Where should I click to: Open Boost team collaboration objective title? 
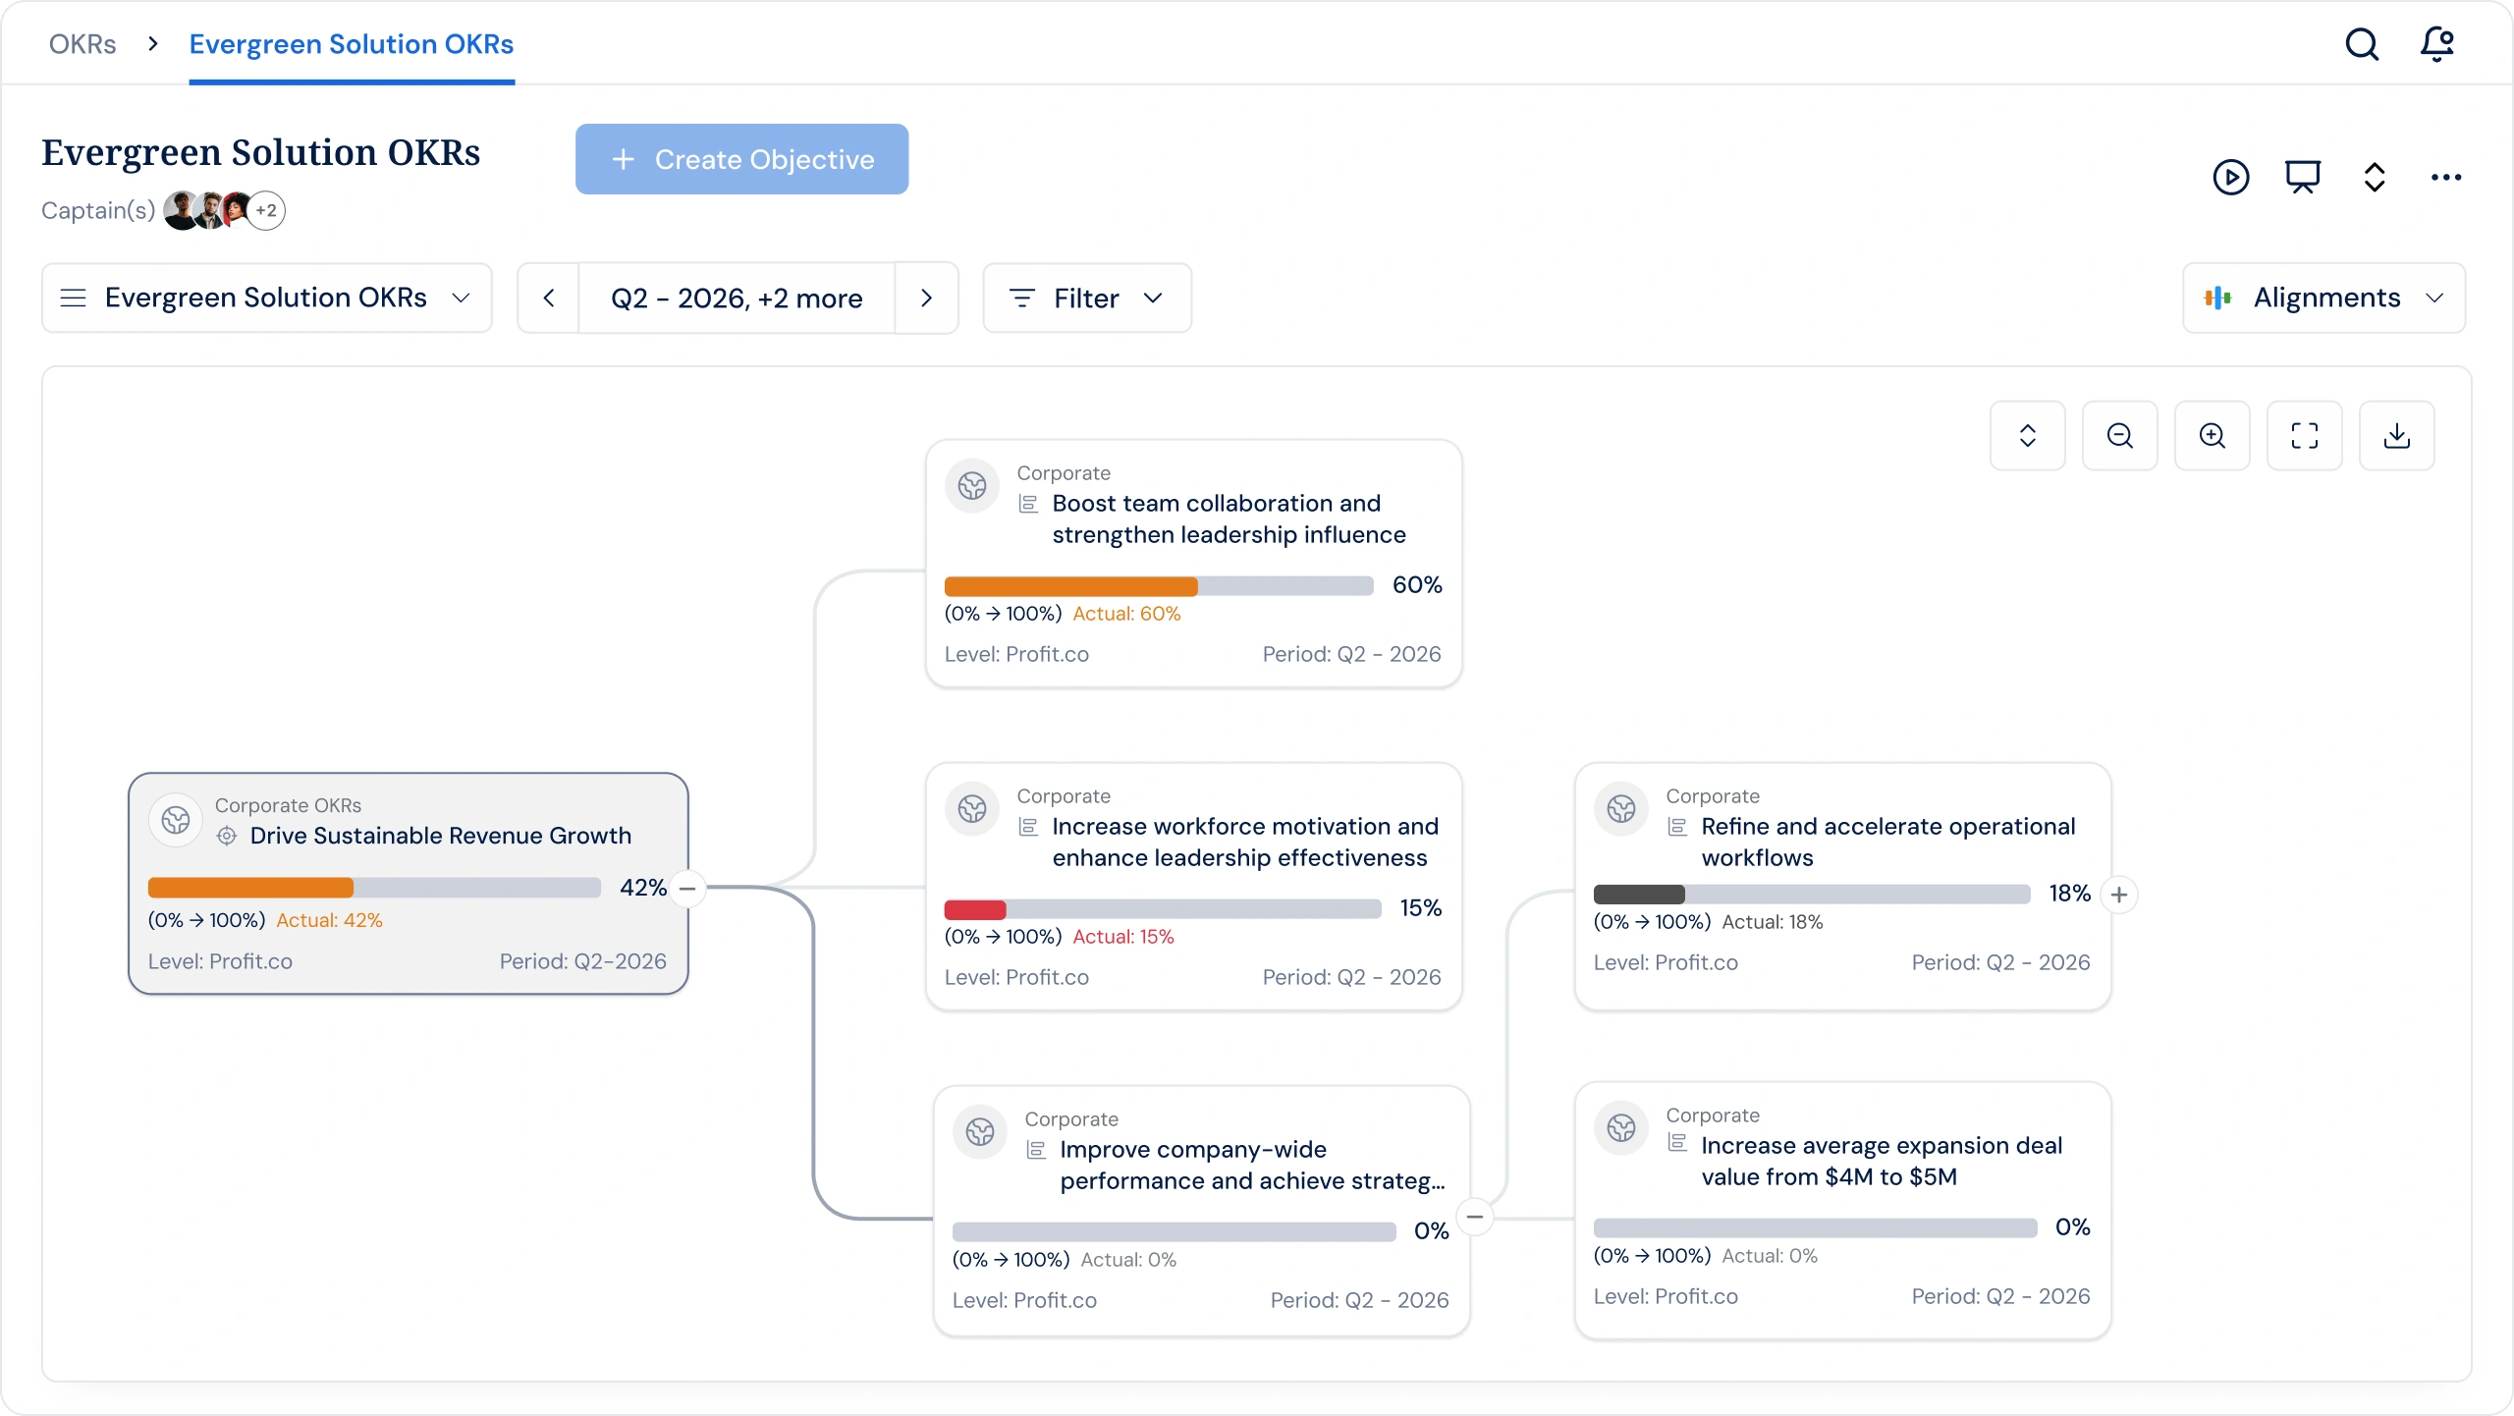[x=1229, y=518]
